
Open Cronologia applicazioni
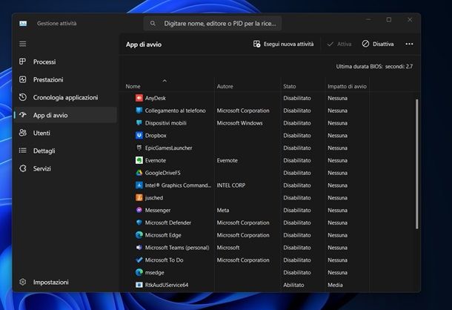pos(65,98)
